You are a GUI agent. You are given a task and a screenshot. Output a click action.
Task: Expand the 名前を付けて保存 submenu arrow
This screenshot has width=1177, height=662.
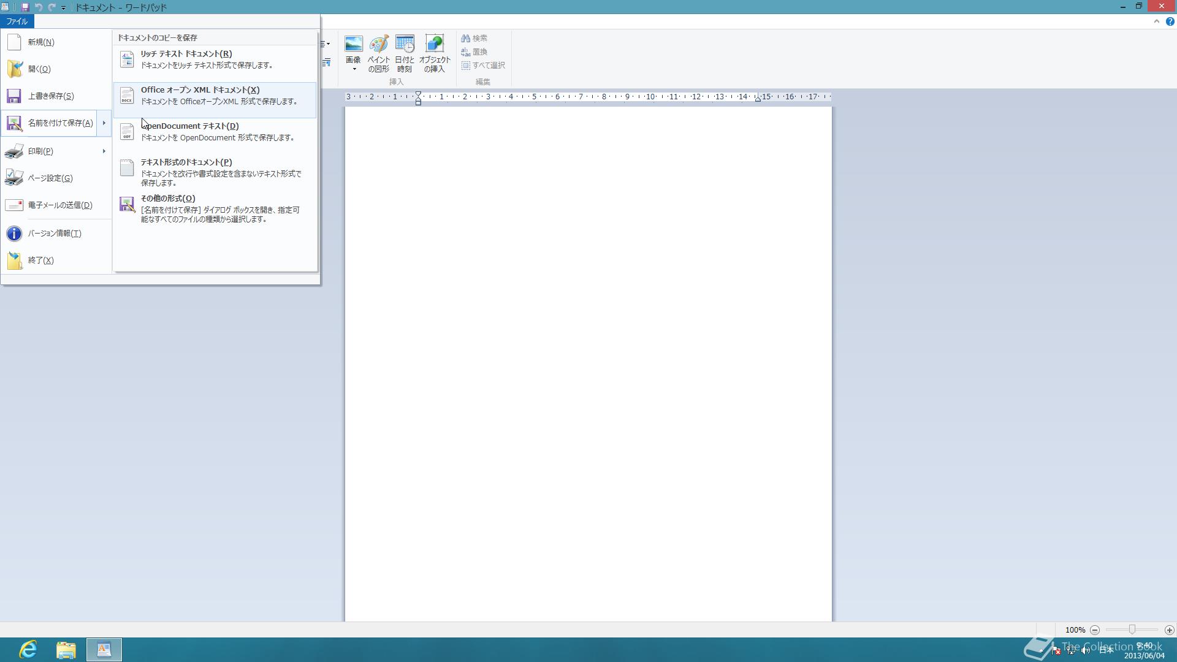point(104,123)
